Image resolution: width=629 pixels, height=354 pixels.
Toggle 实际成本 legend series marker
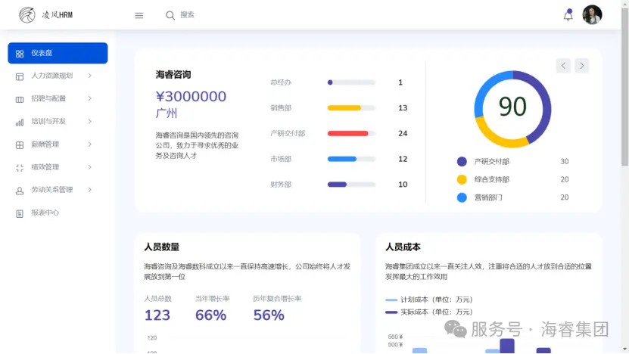click(x=391, y=312)
